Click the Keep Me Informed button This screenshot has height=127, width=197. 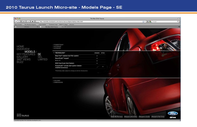[117, 117]
